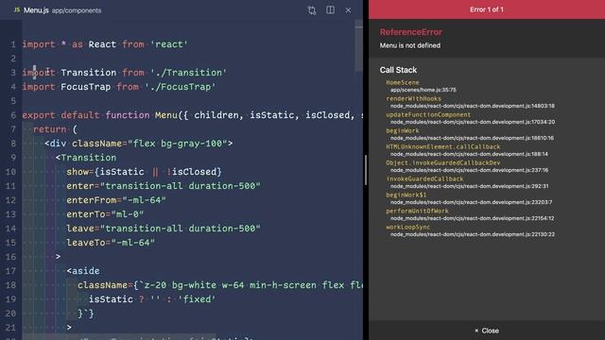605x340 pixels.
Task: Select the Menu.js tab title
Action: (36, 10)
